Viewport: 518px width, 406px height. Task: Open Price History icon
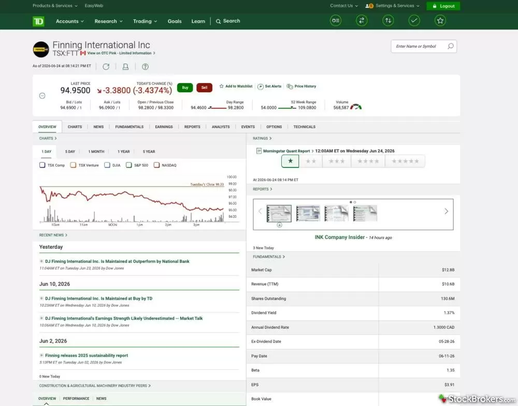coord(290,87)
